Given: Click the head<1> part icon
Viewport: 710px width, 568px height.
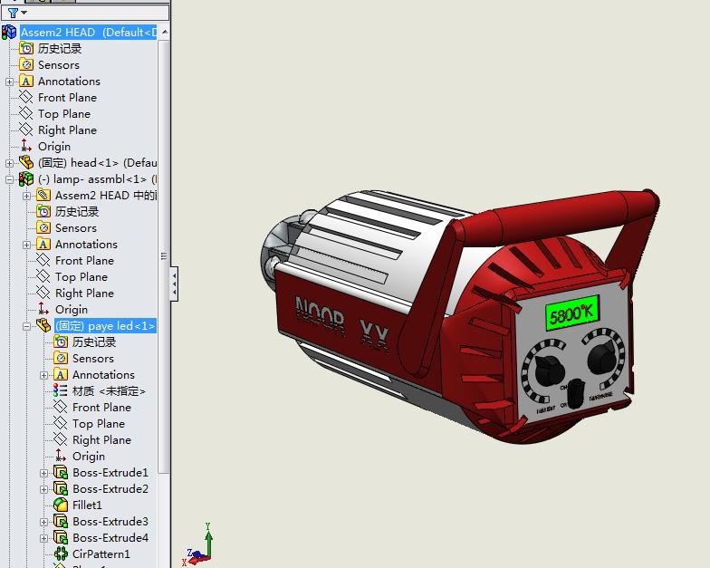Looking at the screenshot, I should tap(26, 163).
